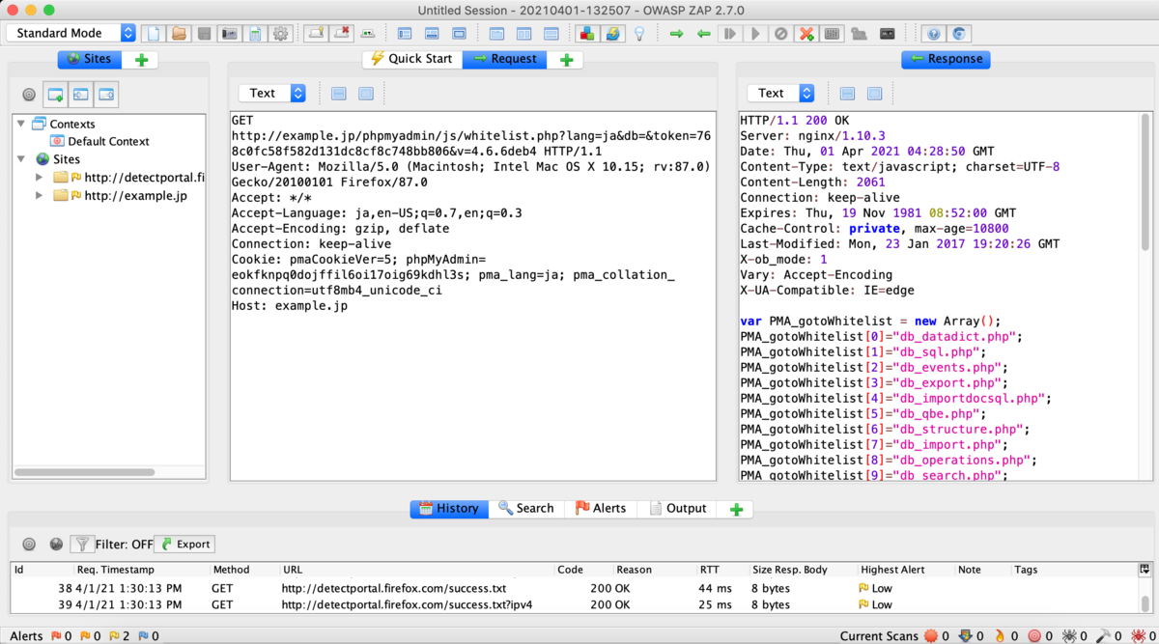1159x644 pixels.
Task: Open the Search tab
Action: 526,508
